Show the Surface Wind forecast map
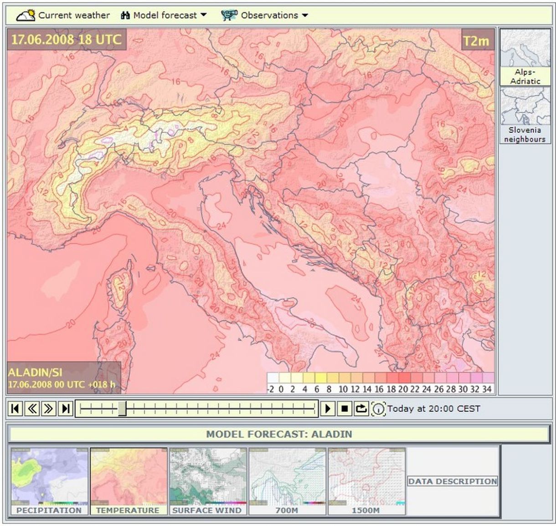Screen dimensions: 556x526 pyautogui.click(x=207, y=481)
